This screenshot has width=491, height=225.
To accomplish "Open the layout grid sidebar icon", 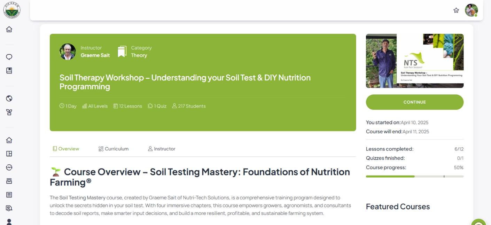I will pyautogui.click(x=9, y=154).
